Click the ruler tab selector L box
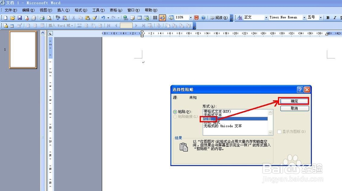The width and height of the screenshot is (342, 191). coord(50,33)
